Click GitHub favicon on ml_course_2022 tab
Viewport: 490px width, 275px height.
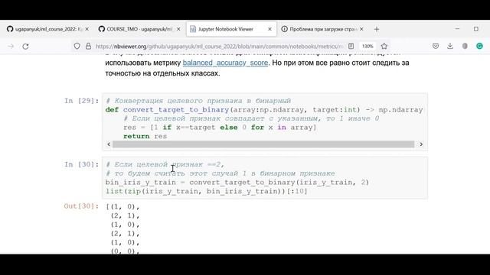[10, 29]
